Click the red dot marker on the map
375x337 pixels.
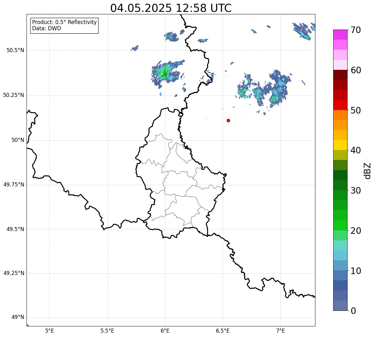coord(228,120)
